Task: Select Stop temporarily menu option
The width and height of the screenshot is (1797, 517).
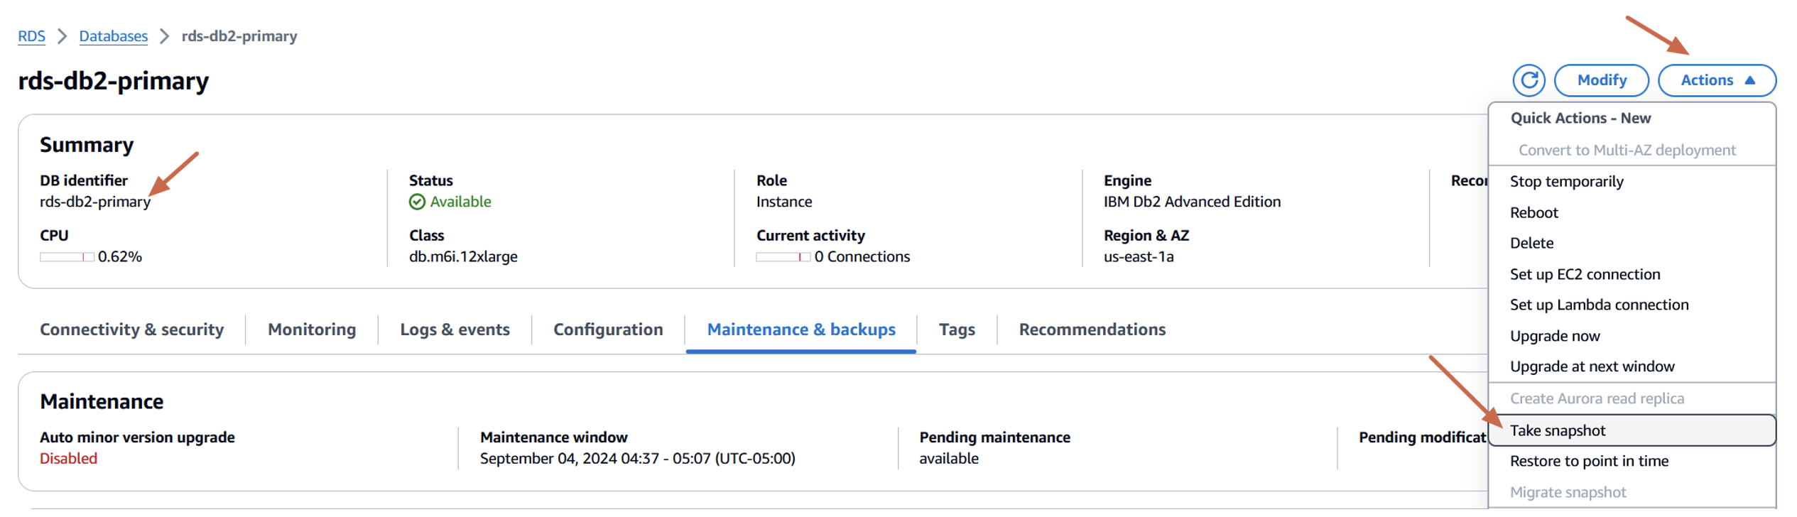Action: (1566, 182)
